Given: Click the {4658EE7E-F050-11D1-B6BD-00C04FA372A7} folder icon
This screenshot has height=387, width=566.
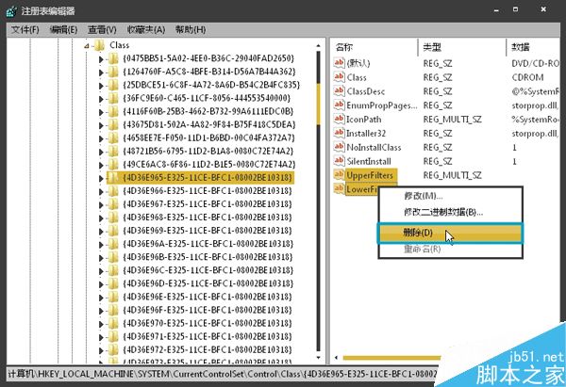Looking at the screenshot, I should (x=113, y=138).
